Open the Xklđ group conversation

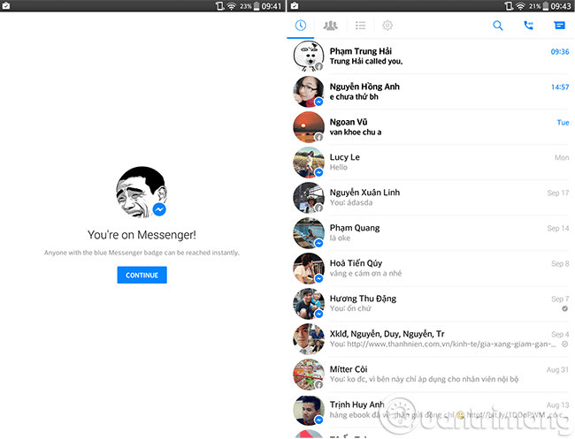tap(431, 338)
